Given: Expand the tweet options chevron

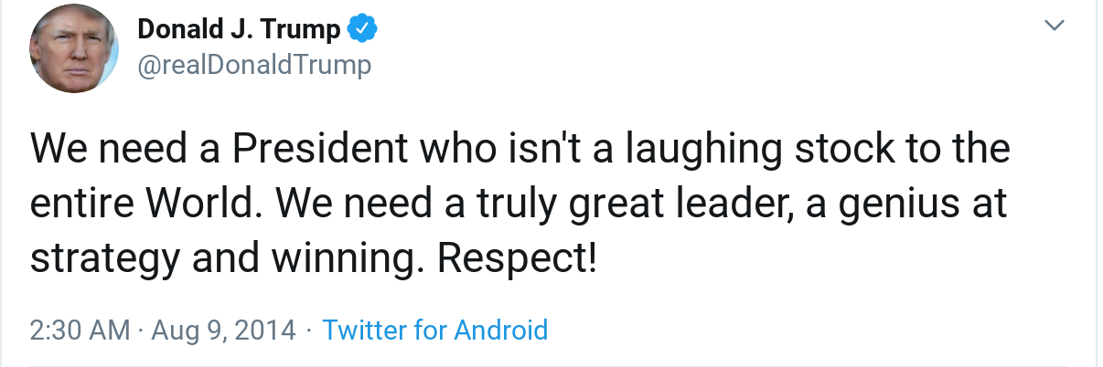Looking at the screenshot, I should 1055,26.
